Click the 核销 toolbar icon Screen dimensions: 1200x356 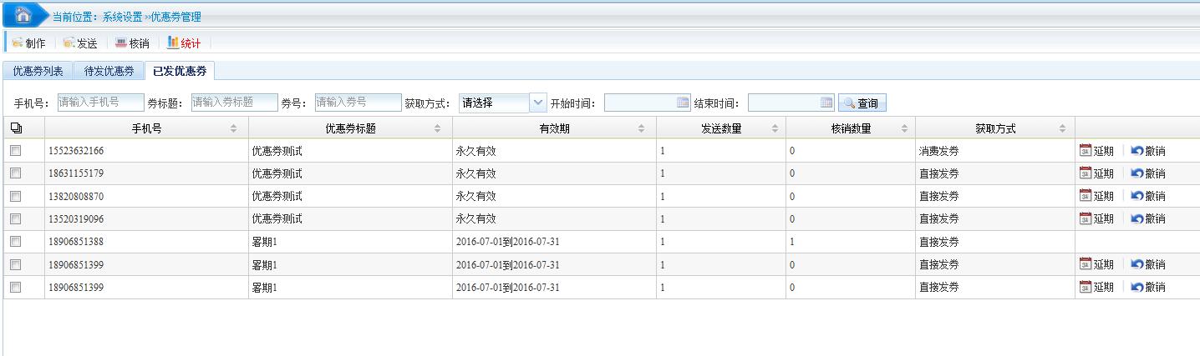click(x=121, y=43)
